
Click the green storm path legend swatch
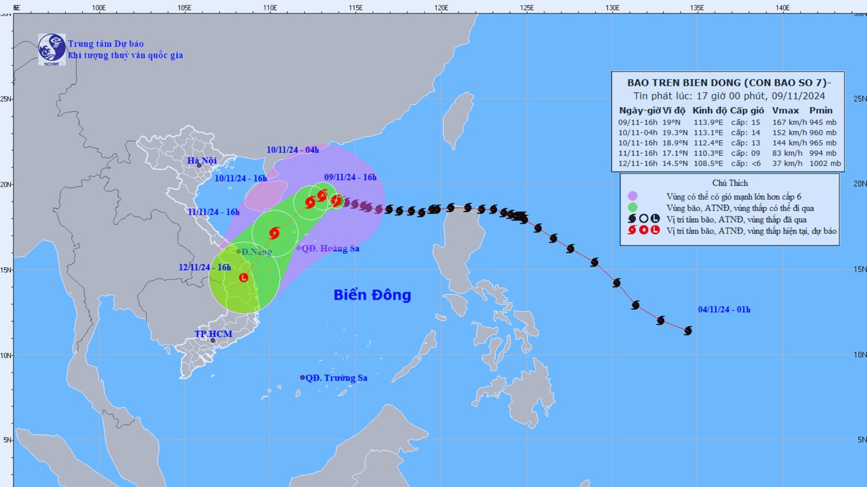point(633,207)
